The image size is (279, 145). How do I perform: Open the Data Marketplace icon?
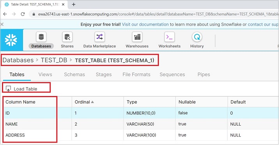click(x=99, y=37)
